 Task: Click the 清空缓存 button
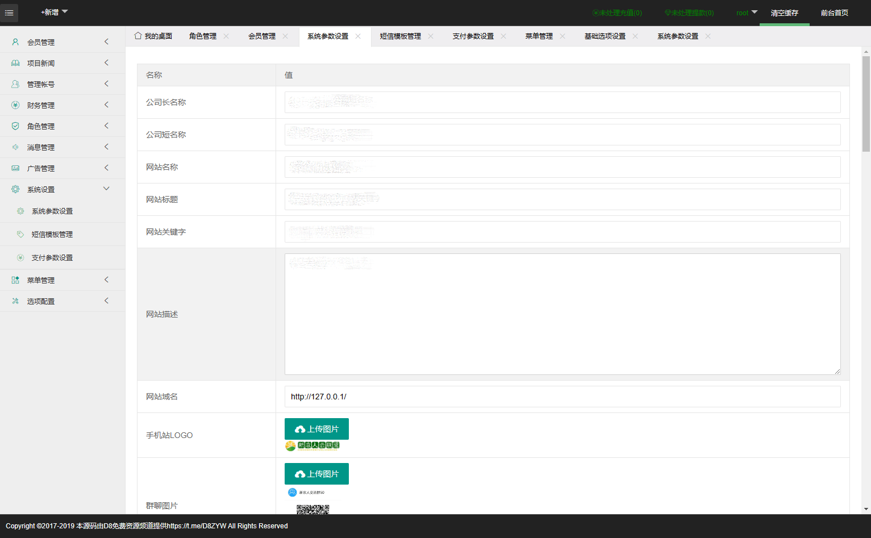pyautogui.click(x=785, y=12)
